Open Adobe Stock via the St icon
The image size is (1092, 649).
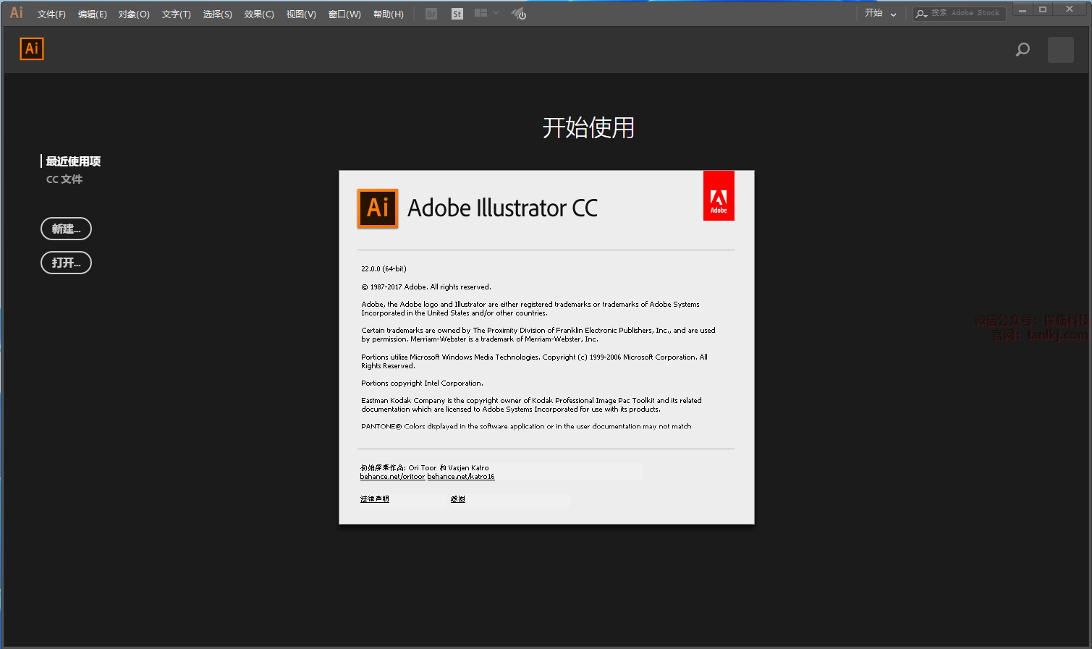click(457, 14)
